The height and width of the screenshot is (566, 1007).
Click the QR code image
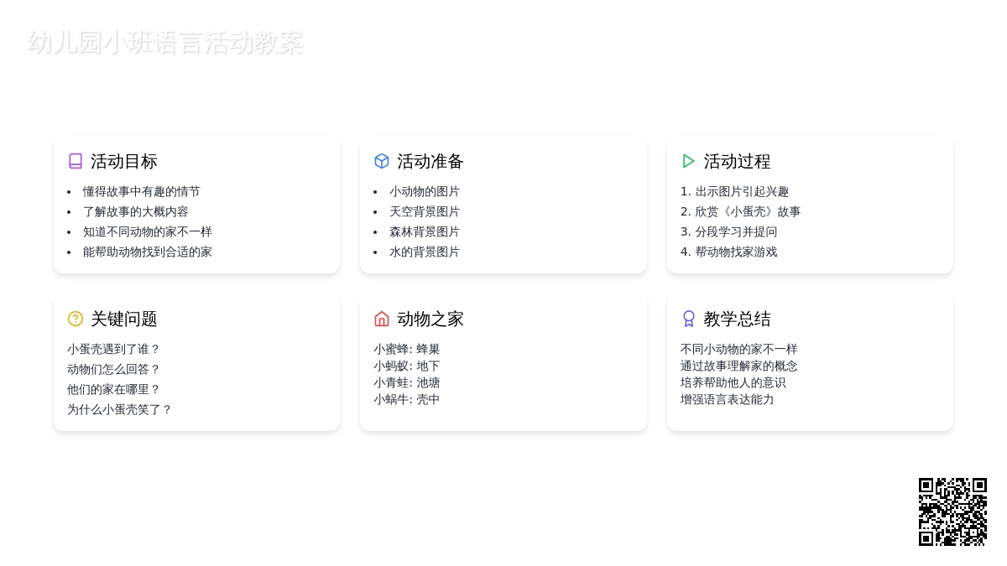click(x=952, y=511)
